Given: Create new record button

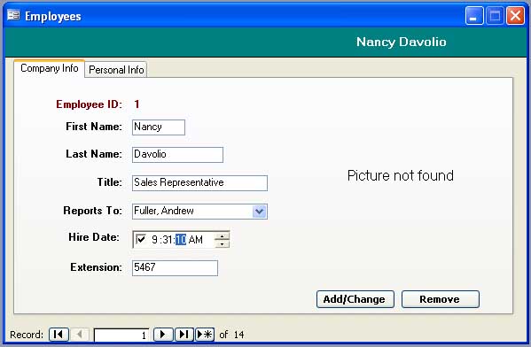Looking at the screenshot, I should tap(205, 335).
